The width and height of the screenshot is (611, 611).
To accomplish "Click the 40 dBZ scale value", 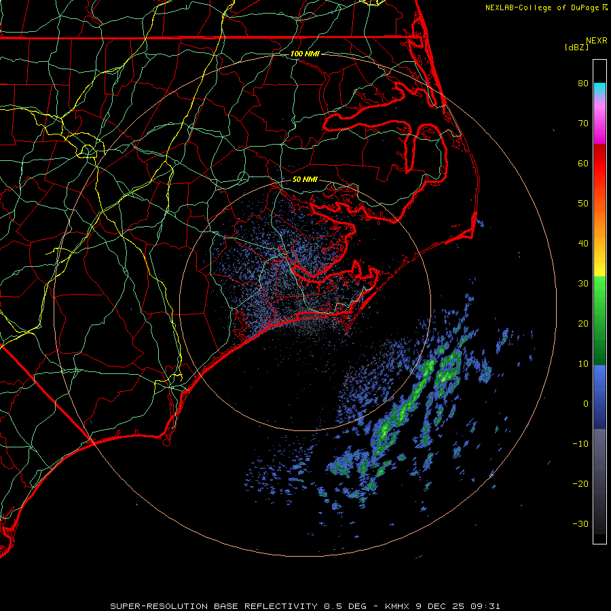I will [583, 244].
